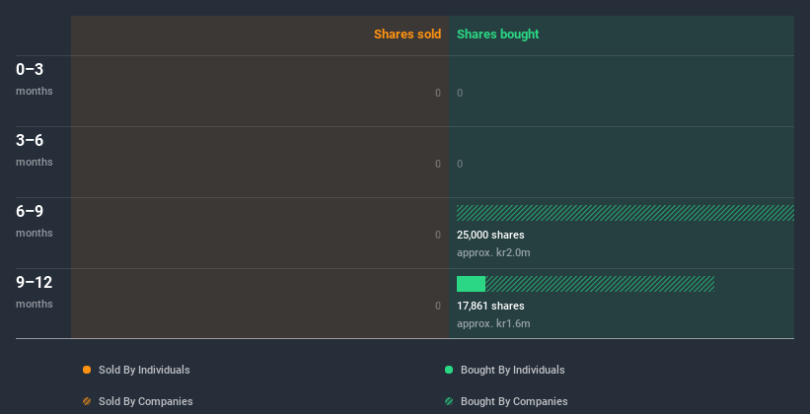
Task: Click the solid green individuals bar segment
Action: click(471, 284)
